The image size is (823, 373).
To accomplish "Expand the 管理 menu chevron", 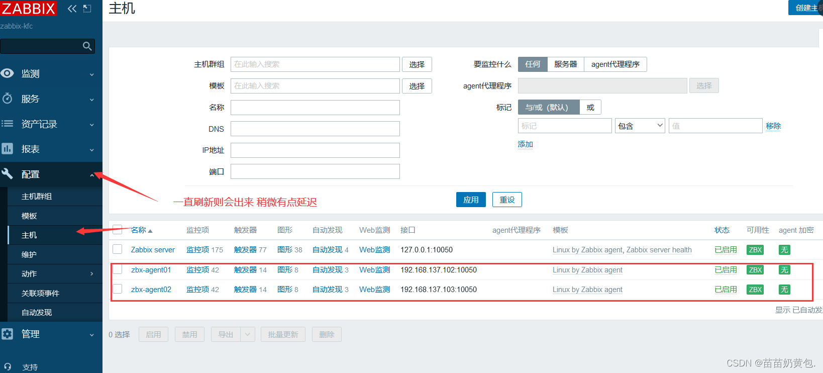I will click(92, 335).
